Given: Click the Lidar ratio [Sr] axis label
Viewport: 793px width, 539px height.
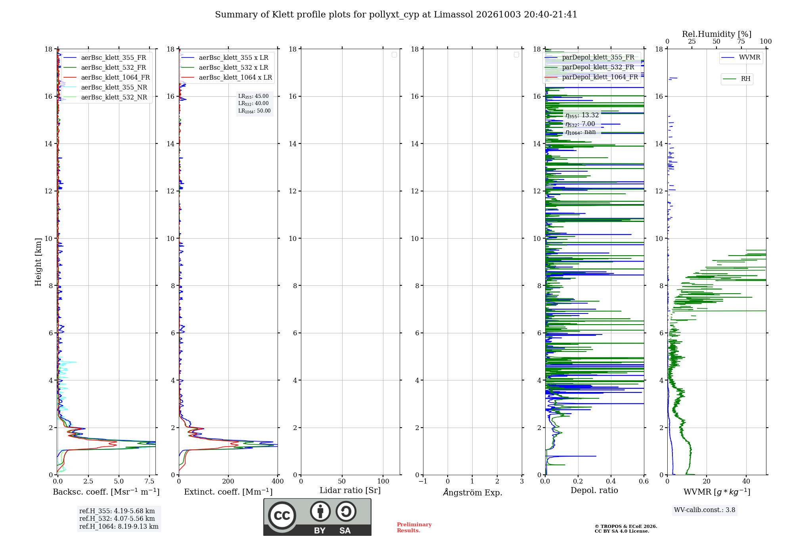Looking at the screenshot, I should (350, 490).
